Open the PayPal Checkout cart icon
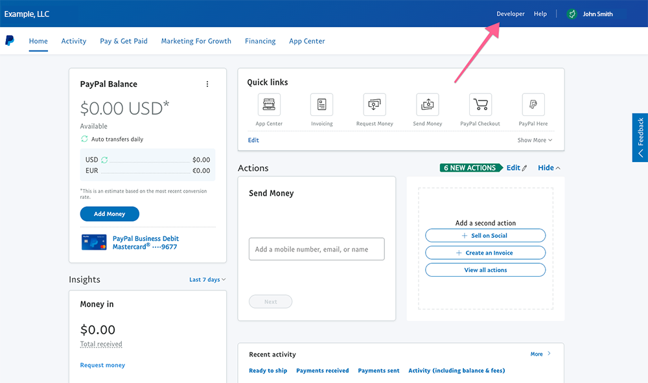The width and height of the screenshot is (648, 383). pos(480,104)
